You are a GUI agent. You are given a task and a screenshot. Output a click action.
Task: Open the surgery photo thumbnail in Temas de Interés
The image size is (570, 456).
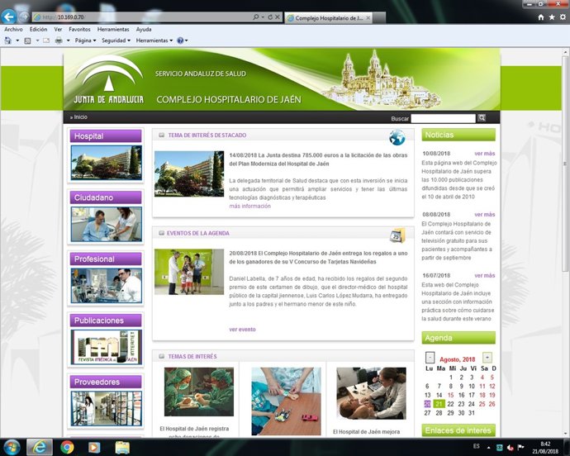click(199, 392)
